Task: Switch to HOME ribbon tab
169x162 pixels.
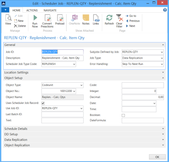Action: [x=16, y=10]
